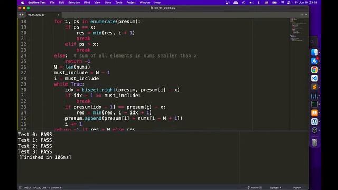Open the Window menu

pos(145,3)
